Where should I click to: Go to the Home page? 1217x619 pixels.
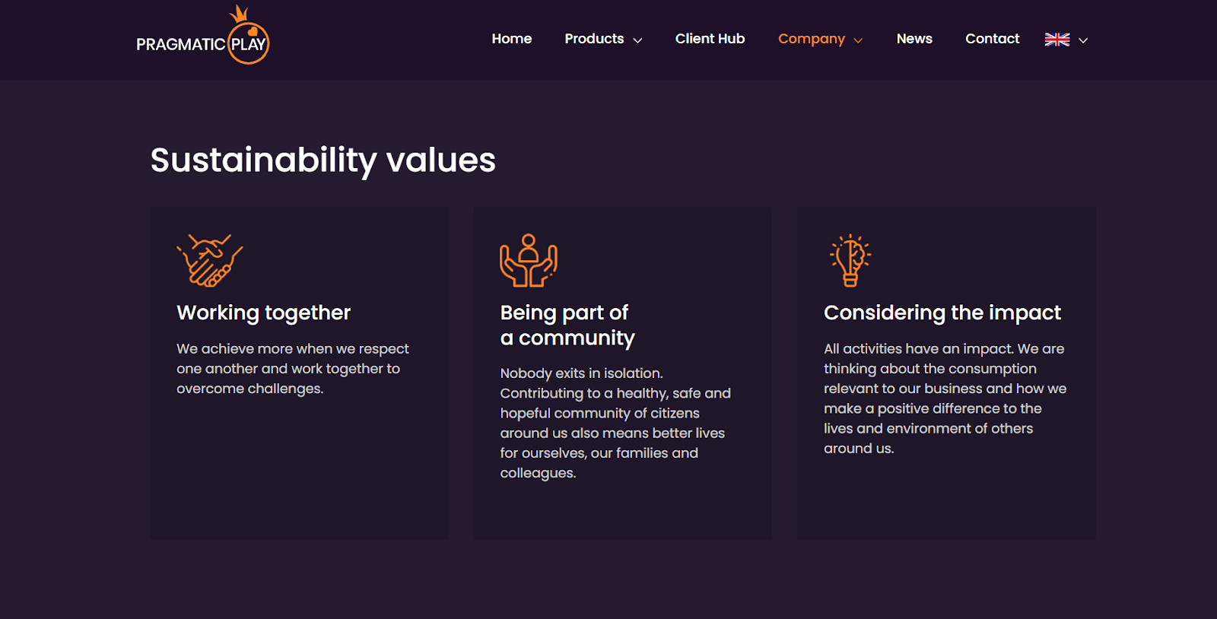[511, 39]
